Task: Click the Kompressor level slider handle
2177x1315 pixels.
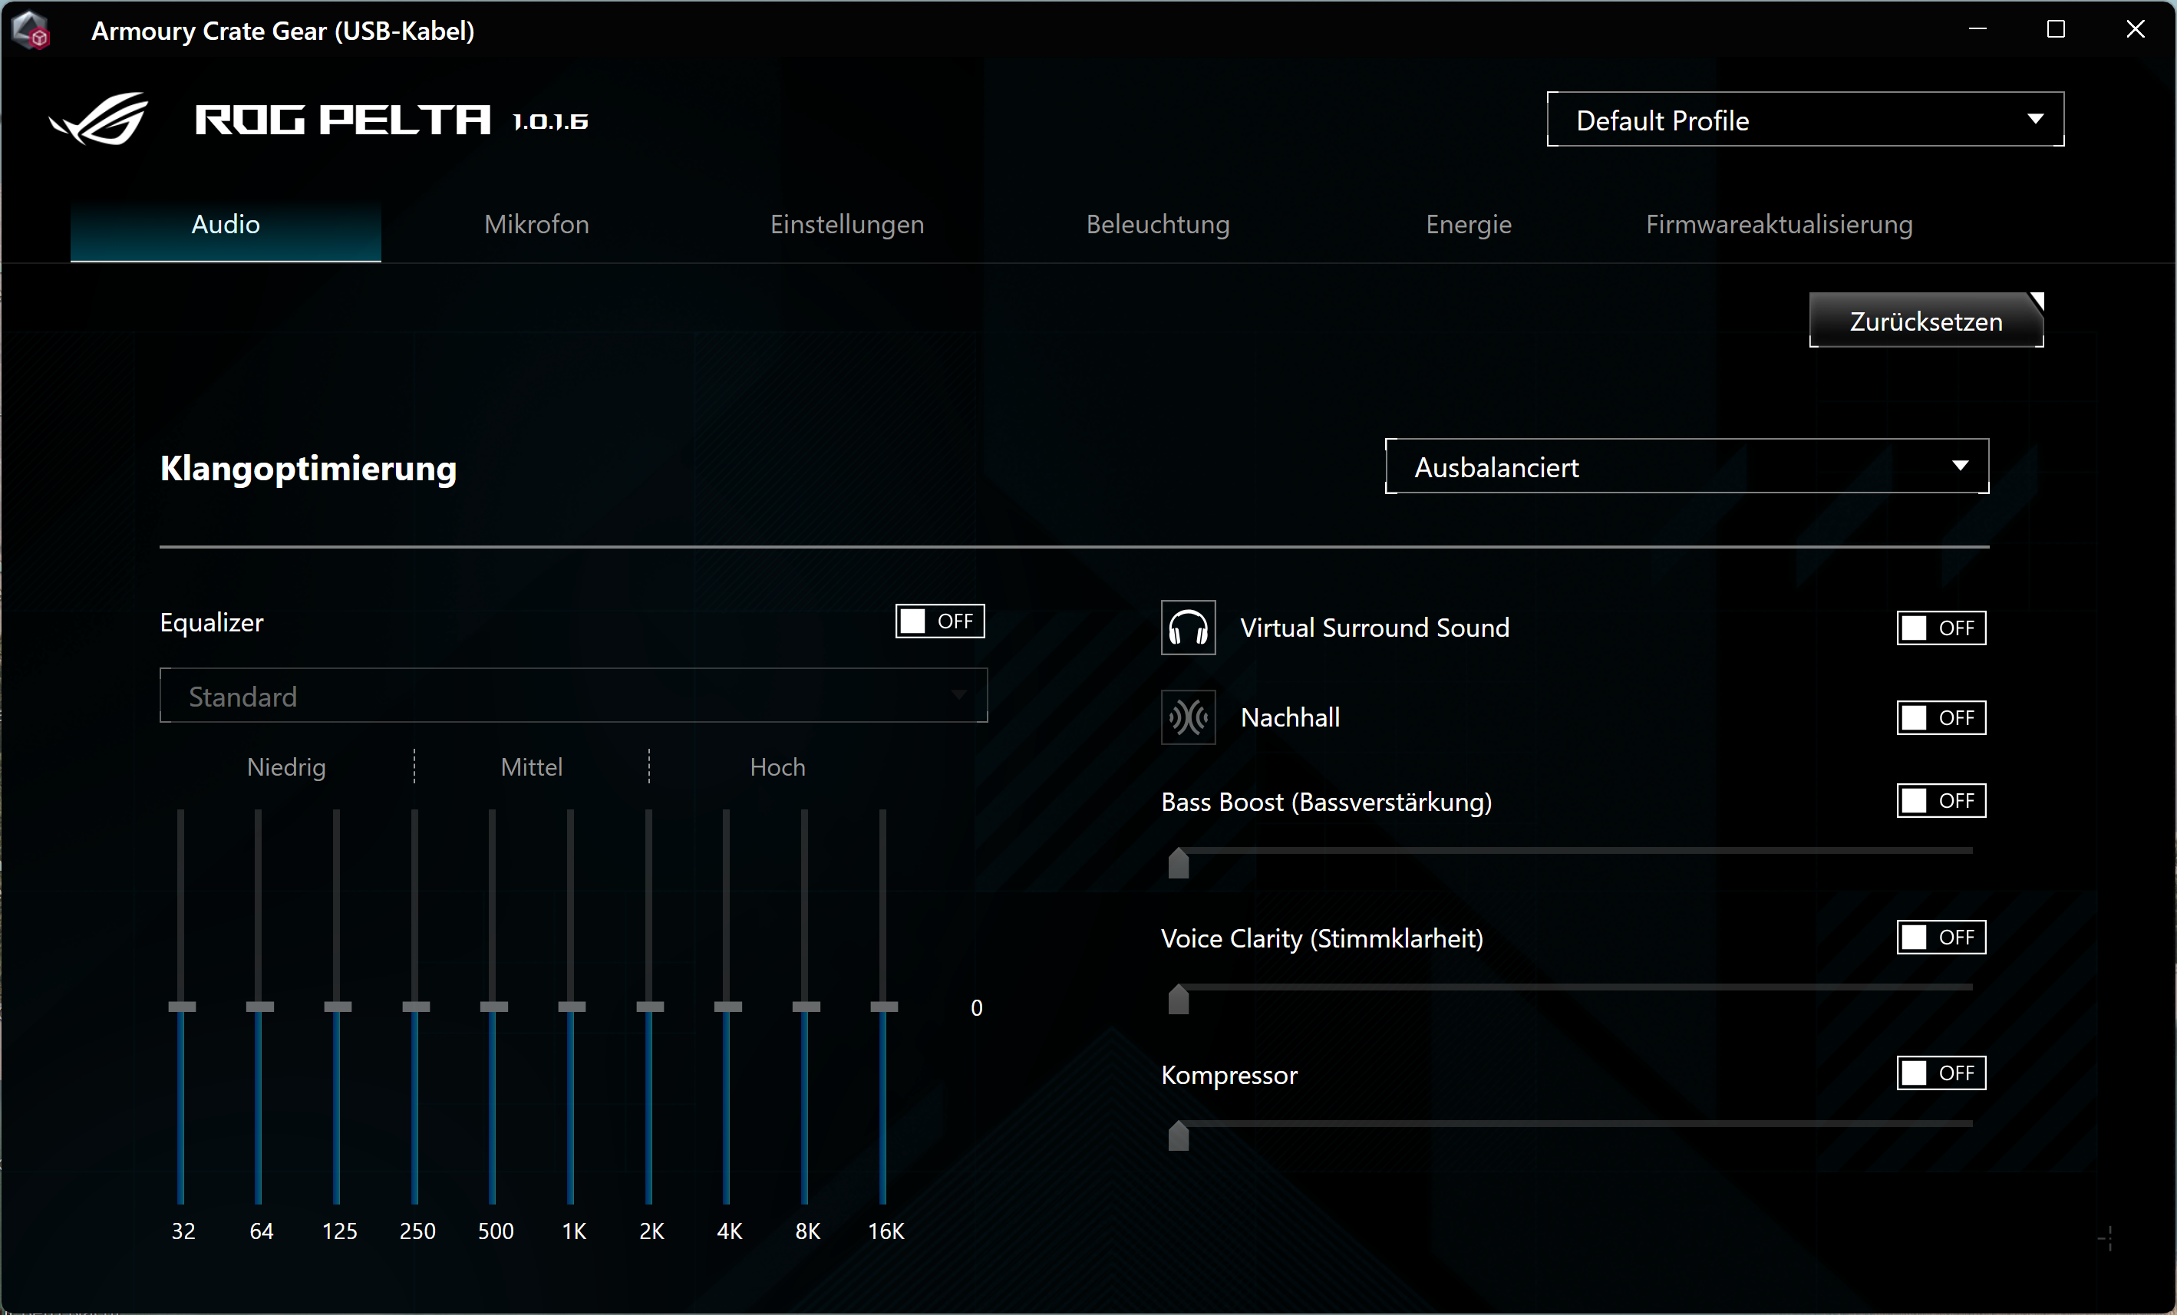Action: tap(1179, 1135)
